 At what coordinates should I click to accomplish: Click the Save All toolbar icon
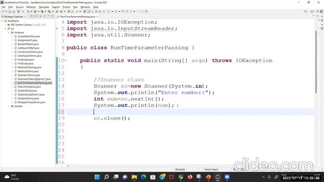pos(14,12)
